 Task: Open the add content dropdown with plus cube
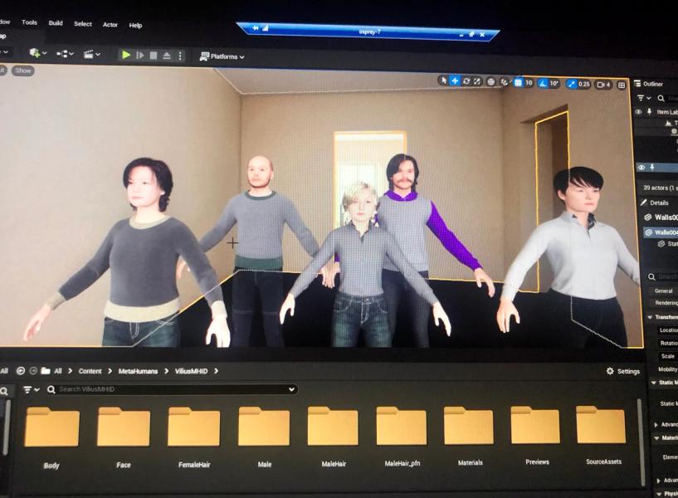point(37,53)
